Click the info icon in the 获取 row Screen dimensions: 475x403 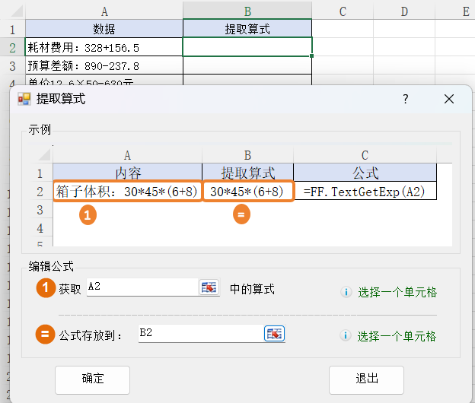pyautogui.click(x=346, y=292)
